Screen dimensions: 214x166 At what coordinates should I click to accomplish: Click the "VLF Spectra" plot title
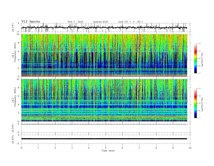(x=31, y=21)
